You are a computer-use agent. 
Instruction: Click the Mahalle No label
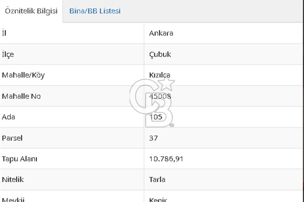[21, 96]
